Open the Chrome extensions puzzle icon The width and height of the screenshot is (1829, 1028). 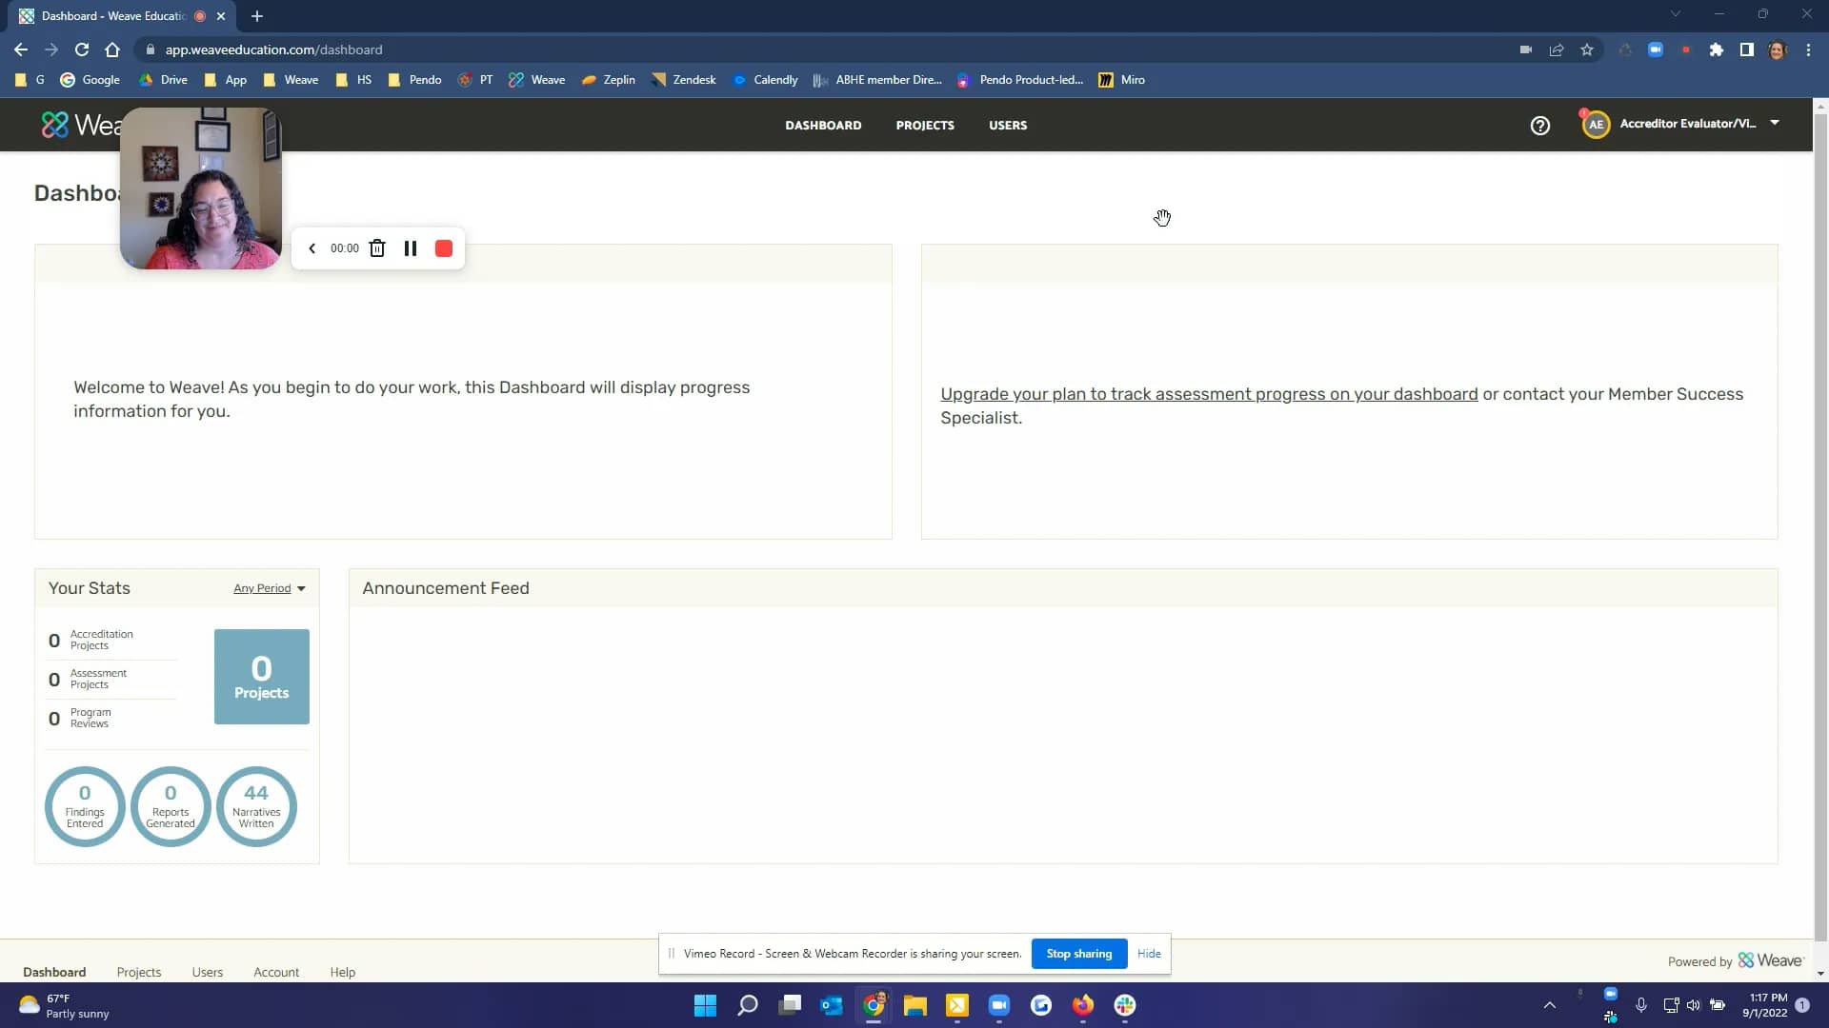point(1716,49)
